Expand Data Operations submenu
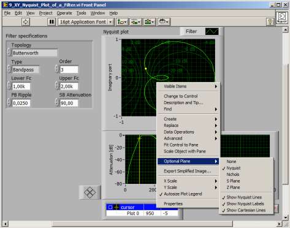This screenshot has width=290, height=228. coord(188,132)
